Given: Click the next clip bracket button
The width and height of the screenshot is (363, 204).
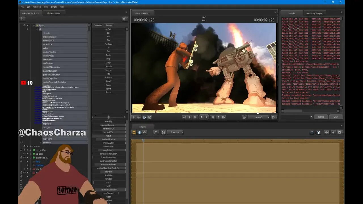Looking at the screenshot, I should tap(218, 117).
